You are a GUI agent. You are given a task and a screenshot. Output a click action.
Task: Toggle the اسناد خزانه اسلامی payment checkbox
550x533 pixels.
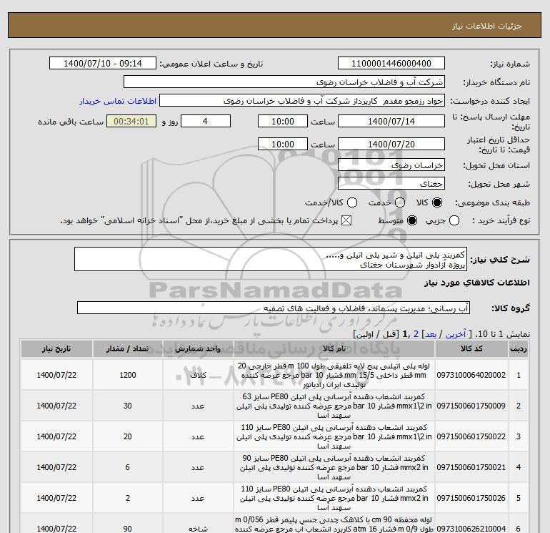[x=346, y=220]
